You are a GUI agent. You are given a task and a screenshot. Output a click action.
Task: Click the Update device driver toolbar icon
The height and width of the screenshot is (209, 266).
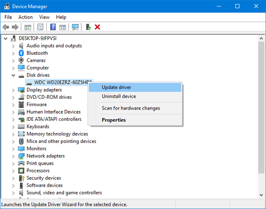click(88, 27)
